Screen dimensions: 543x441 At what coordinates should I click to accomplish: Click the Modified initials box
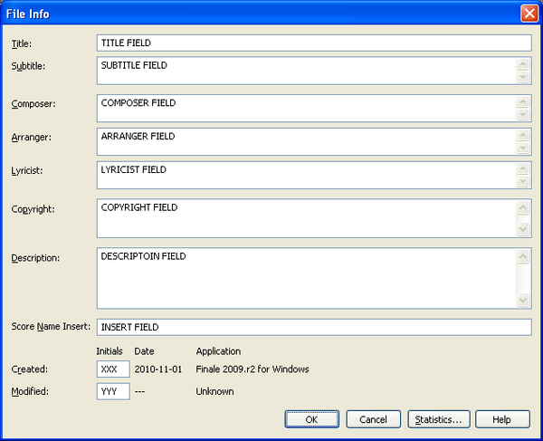pyautogui.click(x=113, y=391)
